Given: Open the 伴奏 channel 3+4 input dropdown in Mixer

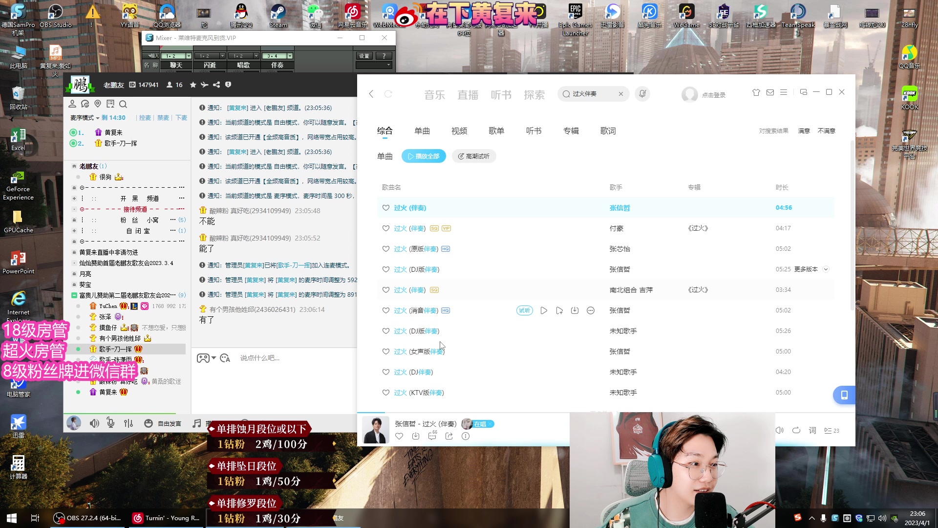Looking at the screenshot, I should [x=290, y=56].
